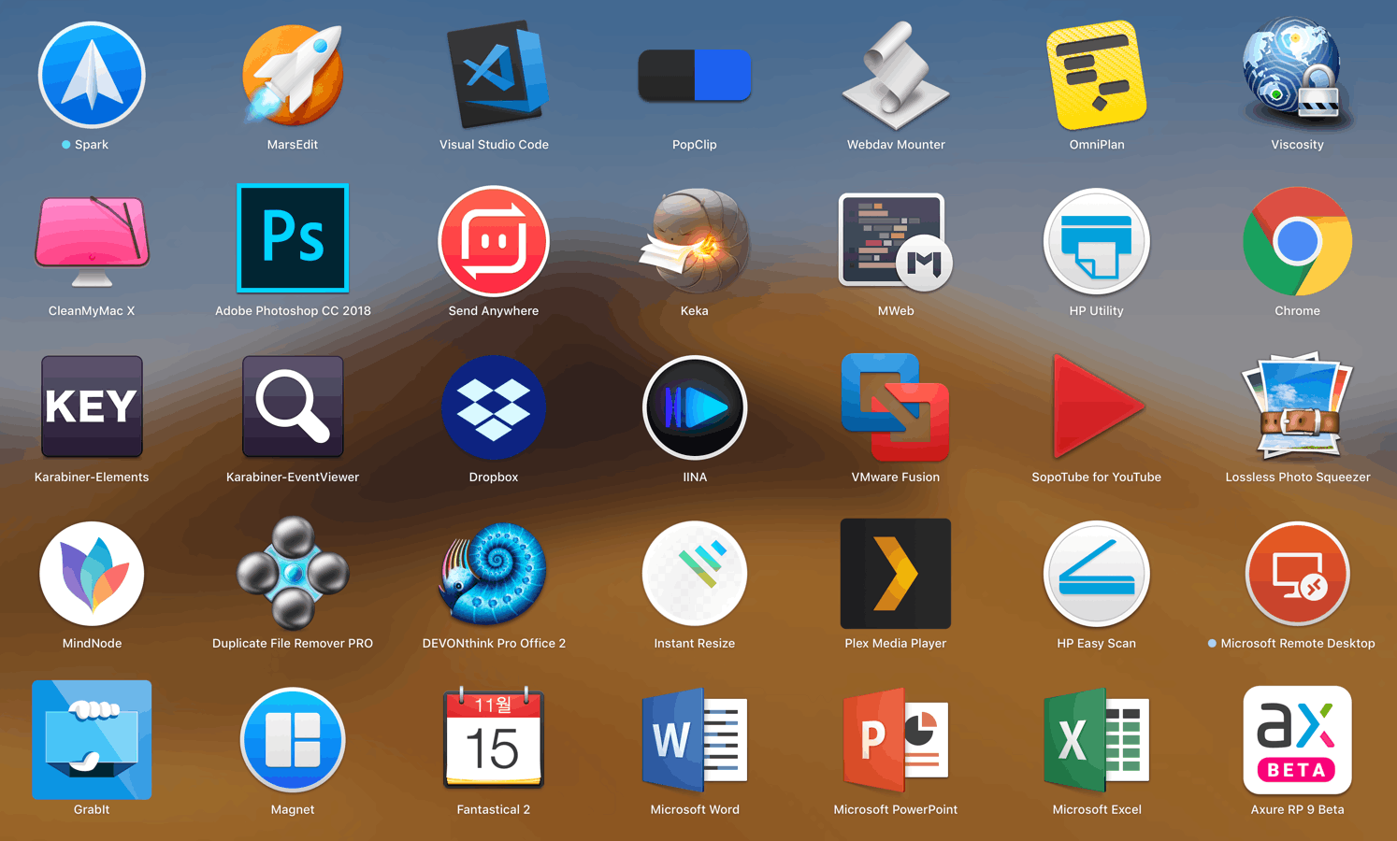Launch Karabiner-EventViewer magnifier icon
The height and width of the screenshot is (841, 1397).
pyautogui.click(x=293, y=406)
